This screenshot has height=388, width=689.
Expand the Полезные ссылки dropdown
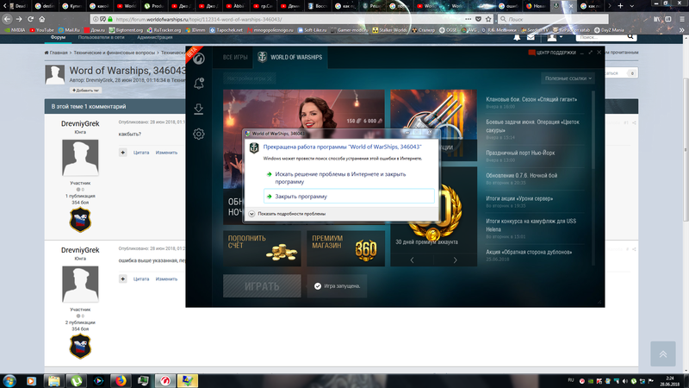568,78
